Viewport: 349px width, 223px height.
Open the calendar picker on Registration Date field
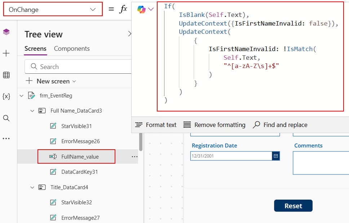tap(276, 156)
